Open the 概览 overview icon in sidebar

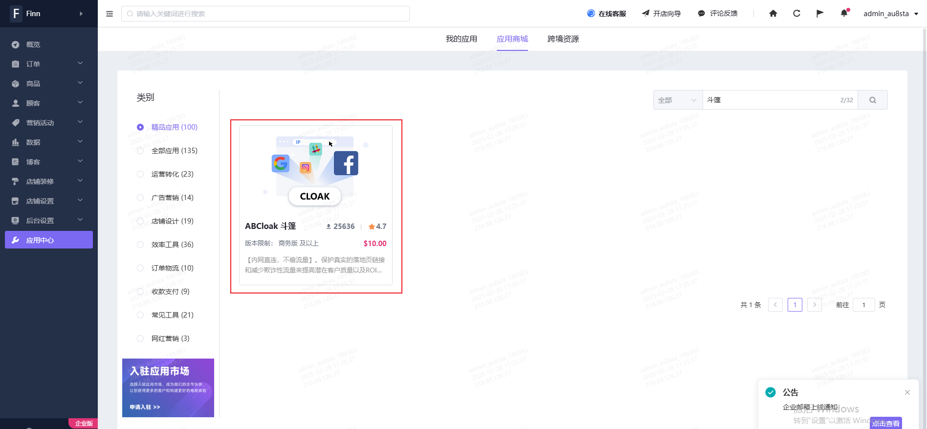click(16, 45)
